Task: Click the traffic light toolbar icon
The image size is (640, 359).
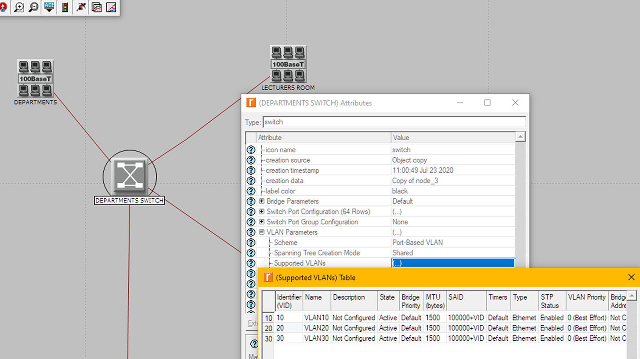Action: [x=65, y=7]
